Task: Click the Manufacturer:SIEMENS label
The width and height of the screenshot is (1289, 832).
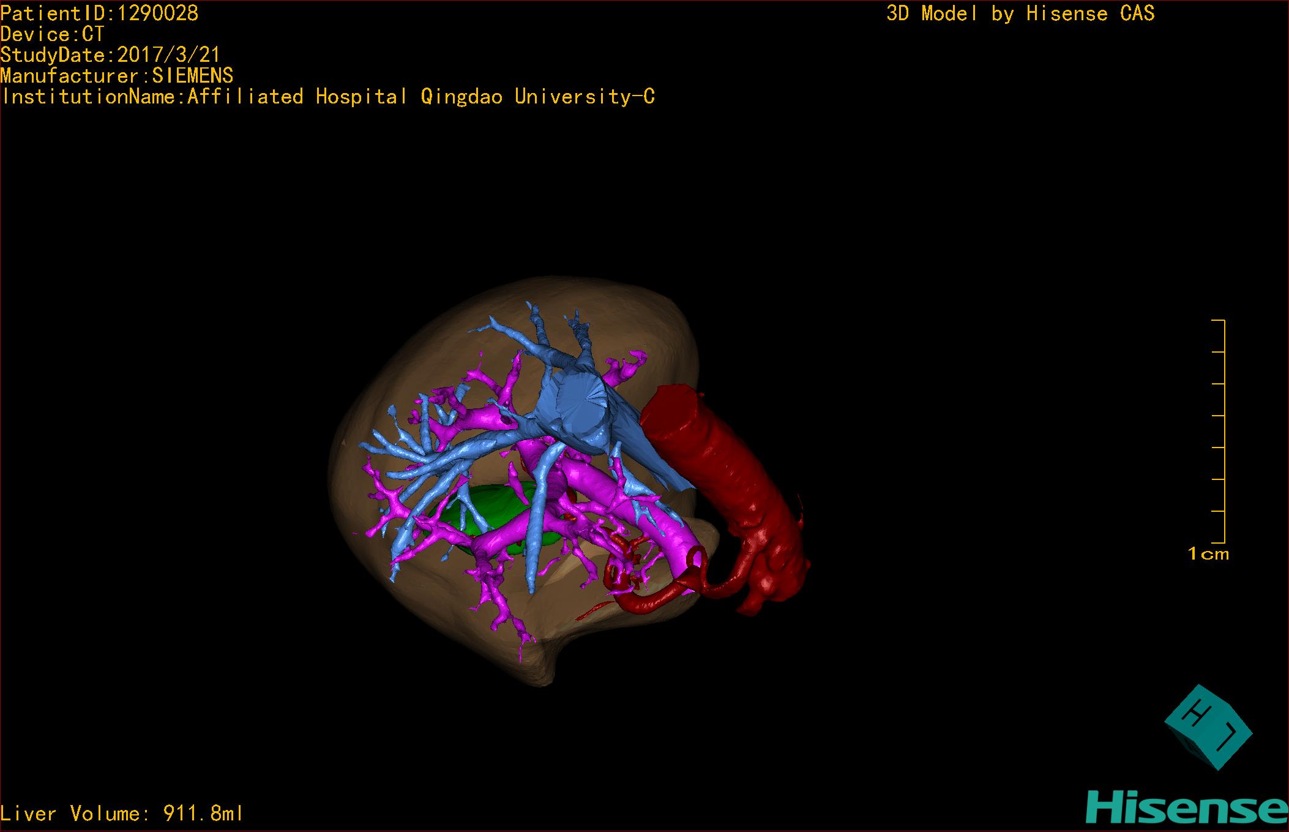Action: pyautogui.click(x=116, y=76)
